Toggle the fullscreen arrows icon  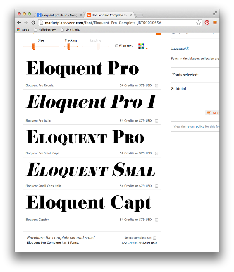tap(215, 13)
